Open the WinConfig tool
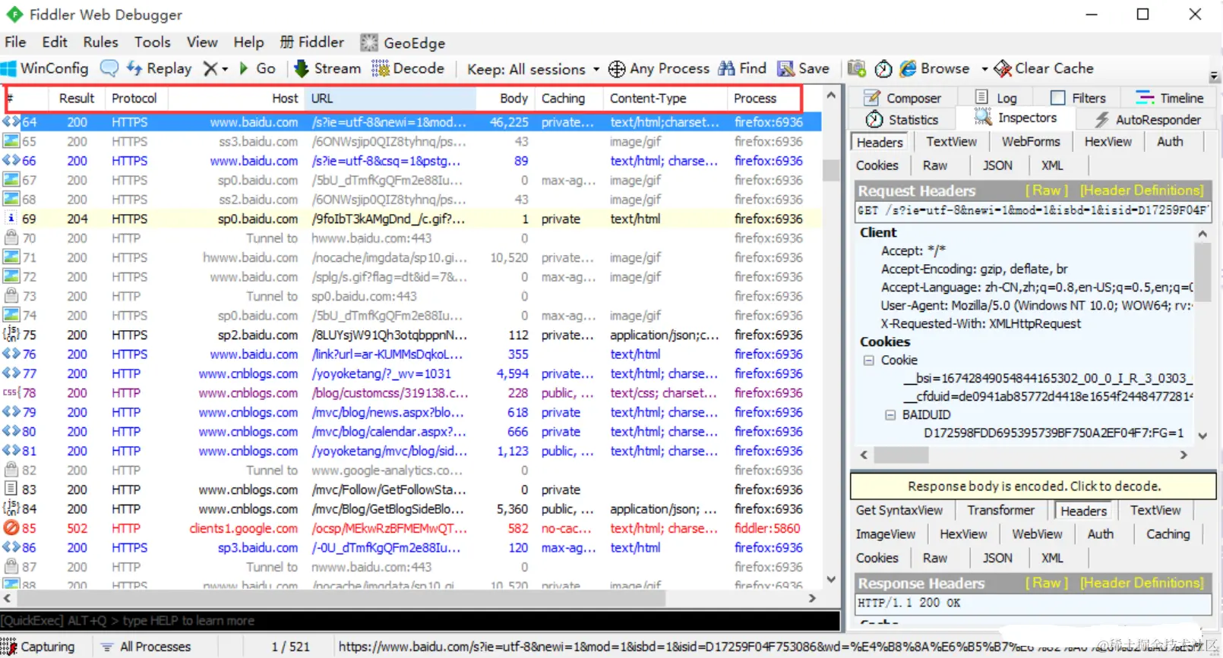The height and width of the screenshot is (658, 1223). click(46, 68)
